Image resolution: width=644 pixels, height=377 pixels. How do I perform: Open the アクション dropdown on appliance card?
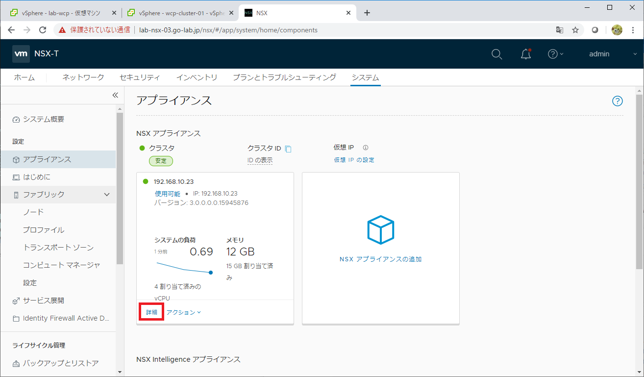(184, 312)
